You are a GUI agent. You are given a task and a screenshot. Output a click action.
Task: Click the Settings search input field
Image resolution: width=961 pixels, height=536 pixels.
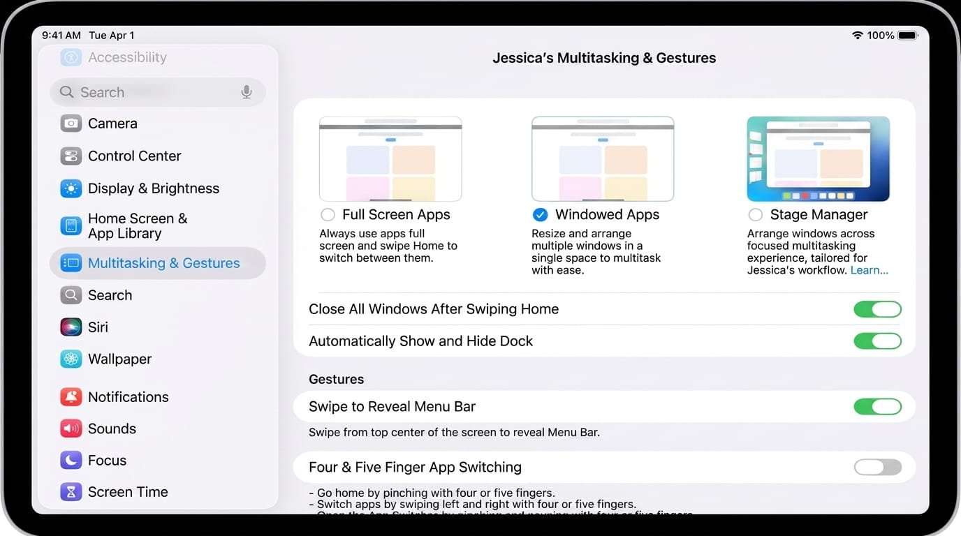(x=158, y=92)
